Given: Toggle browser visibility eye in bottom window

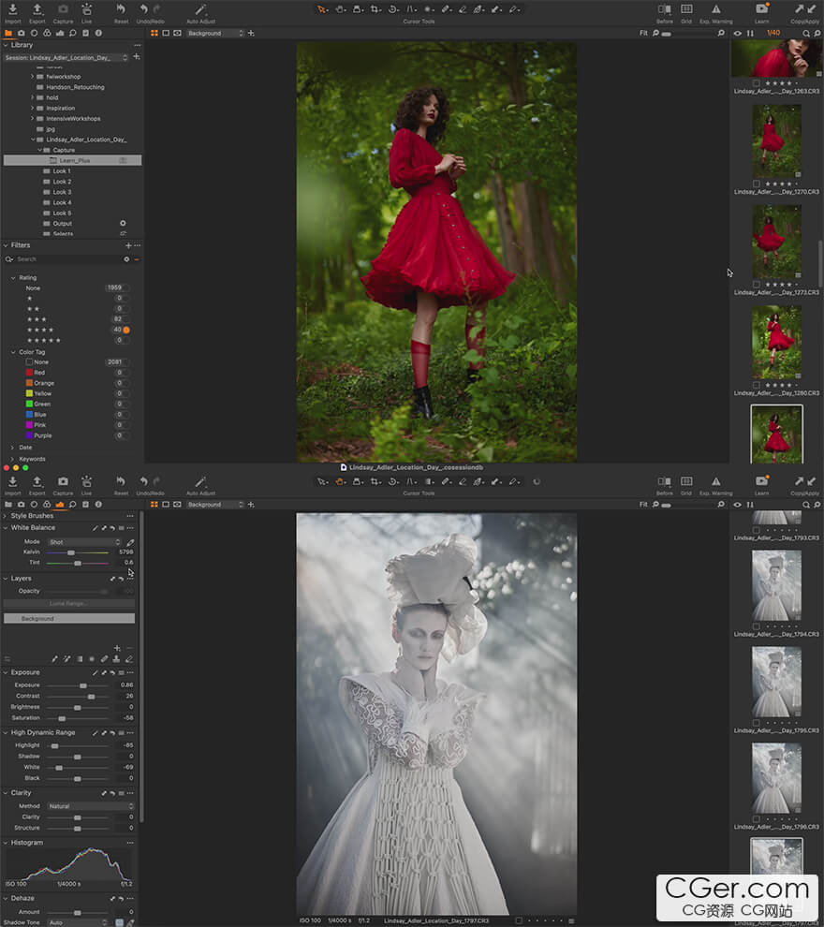Looking at the screenshot, I should click(737, 505).
